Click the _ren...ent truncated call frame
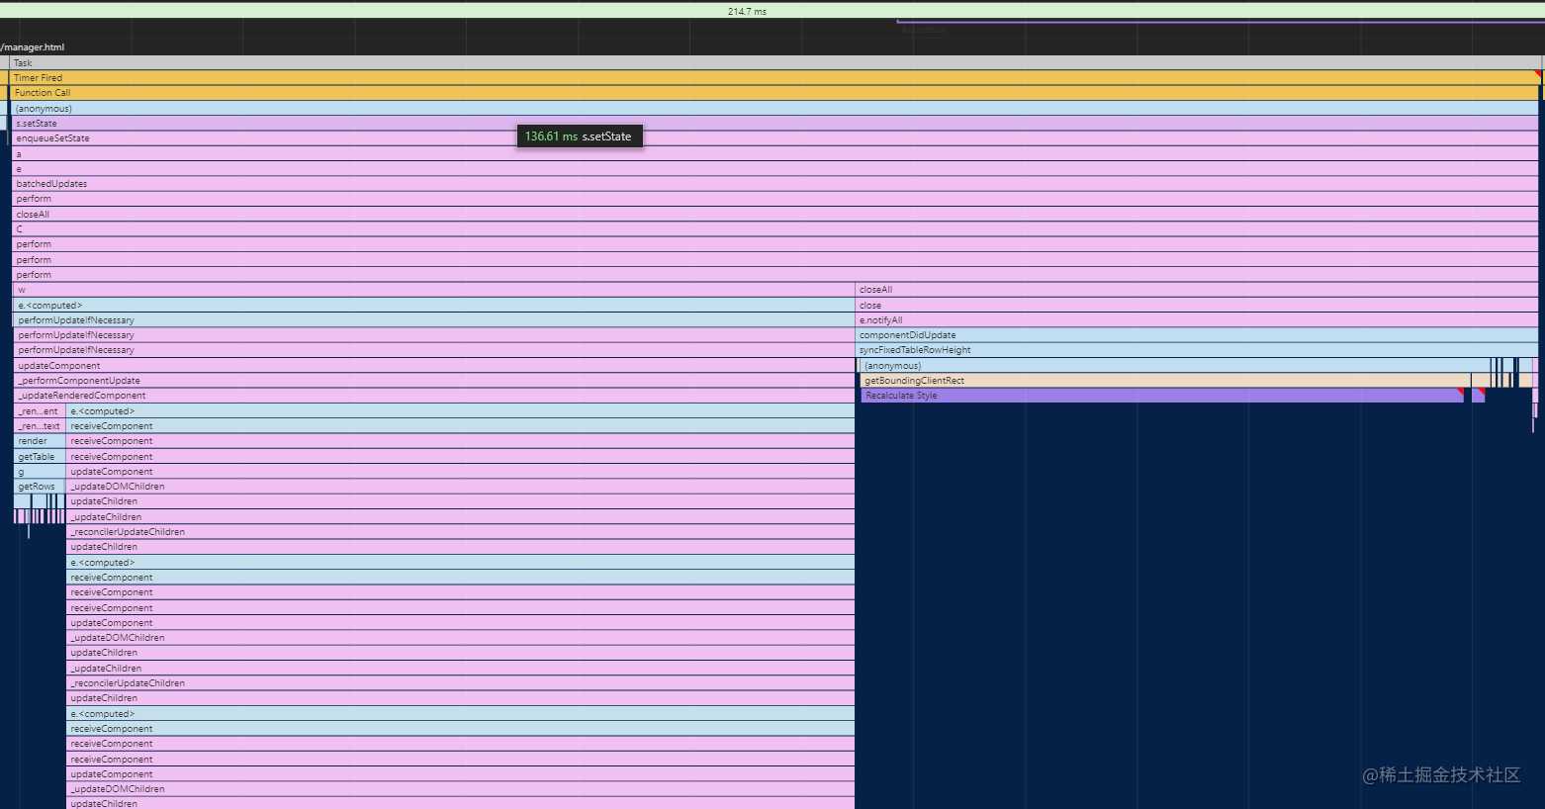The image size is (1545, 809). point(40,411)
